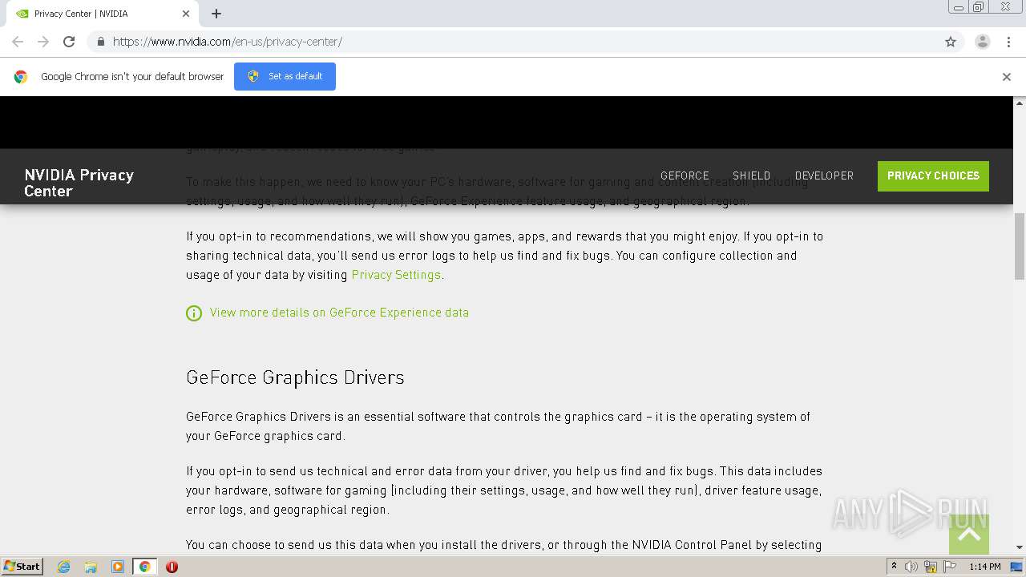Click the red Opera-style taskbar icon
This screenshot has width=1026, height=577.
pyautogui.click(x=172, y=567)
